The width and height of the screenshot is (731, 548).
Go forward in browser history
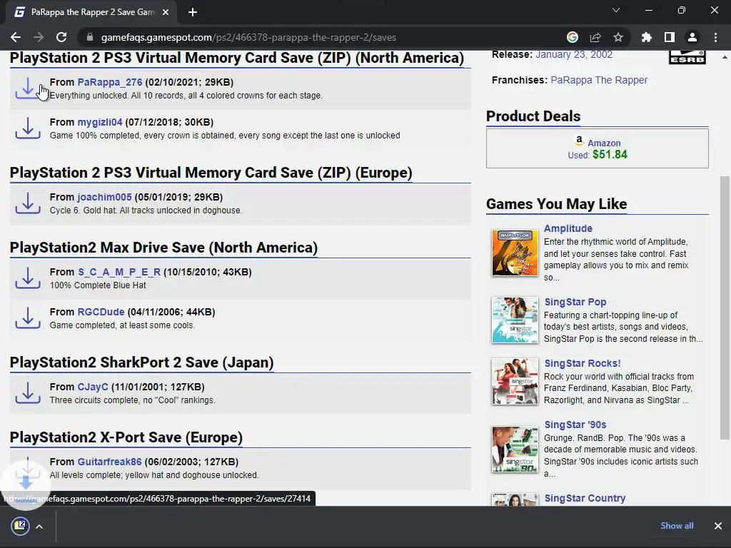coord(39,37)
